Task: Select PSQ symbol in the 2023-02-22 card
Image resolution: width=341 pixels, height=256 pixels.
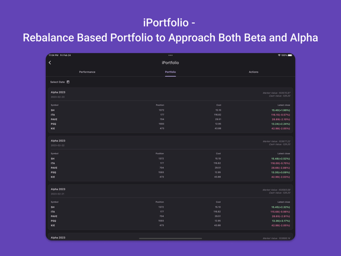Action: [x=53, y=173]
